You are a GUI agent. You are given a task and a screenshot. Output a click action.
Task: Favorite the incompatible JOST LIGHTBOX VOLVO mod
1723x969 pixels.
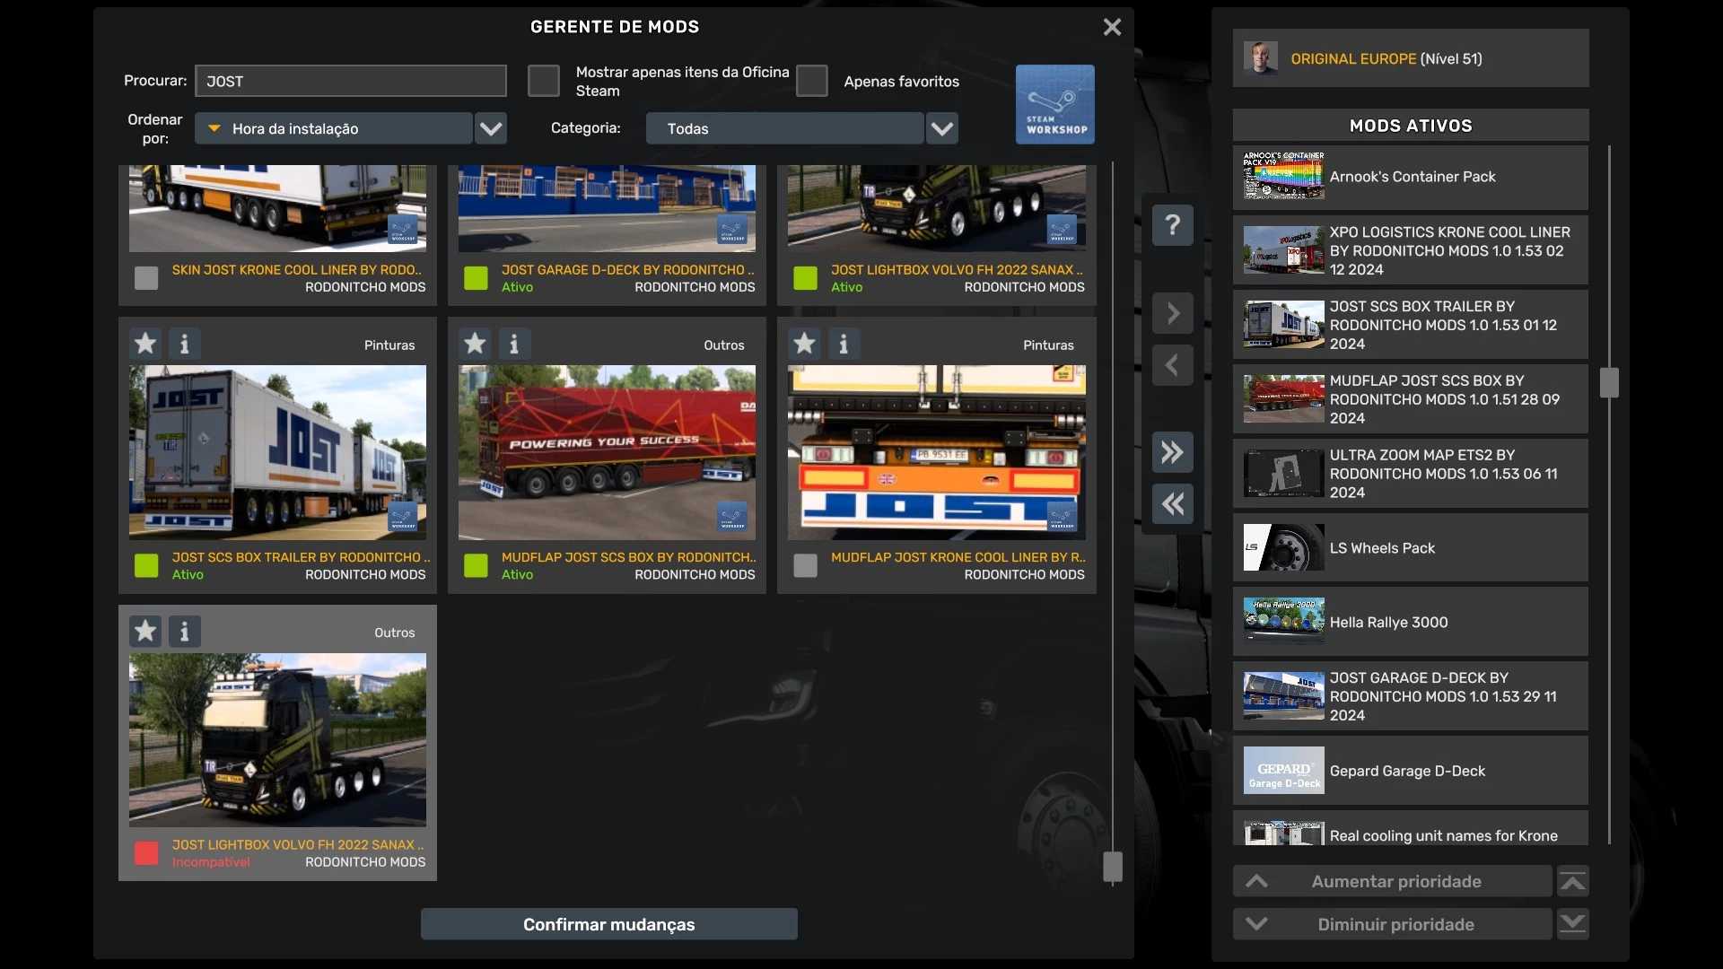point(145,632)
